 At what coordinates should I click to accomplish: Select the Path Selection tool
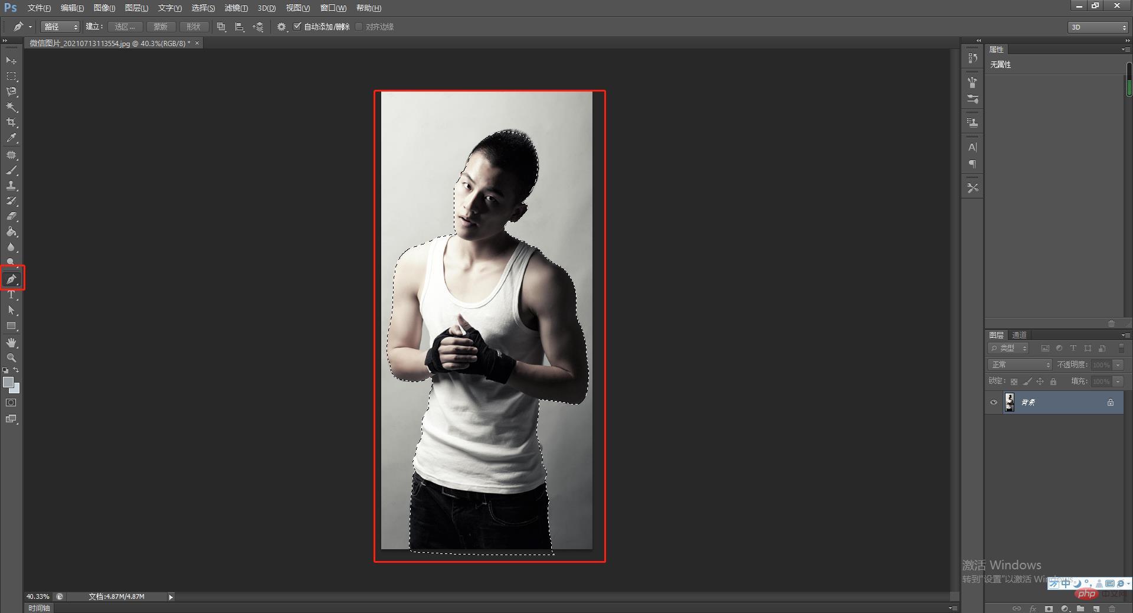(x=11, y=310)
